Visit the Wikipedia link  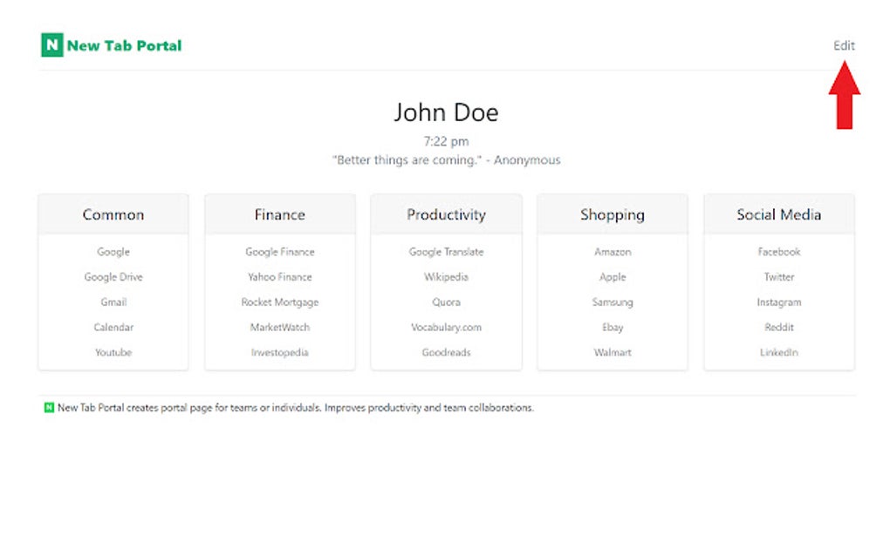(x=446, y=276)
